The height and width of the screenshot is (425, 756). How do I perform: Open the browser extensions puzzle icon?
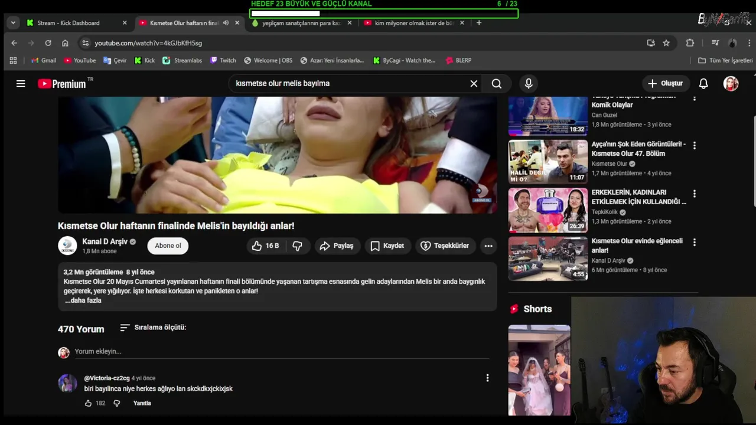coord(690,43)
